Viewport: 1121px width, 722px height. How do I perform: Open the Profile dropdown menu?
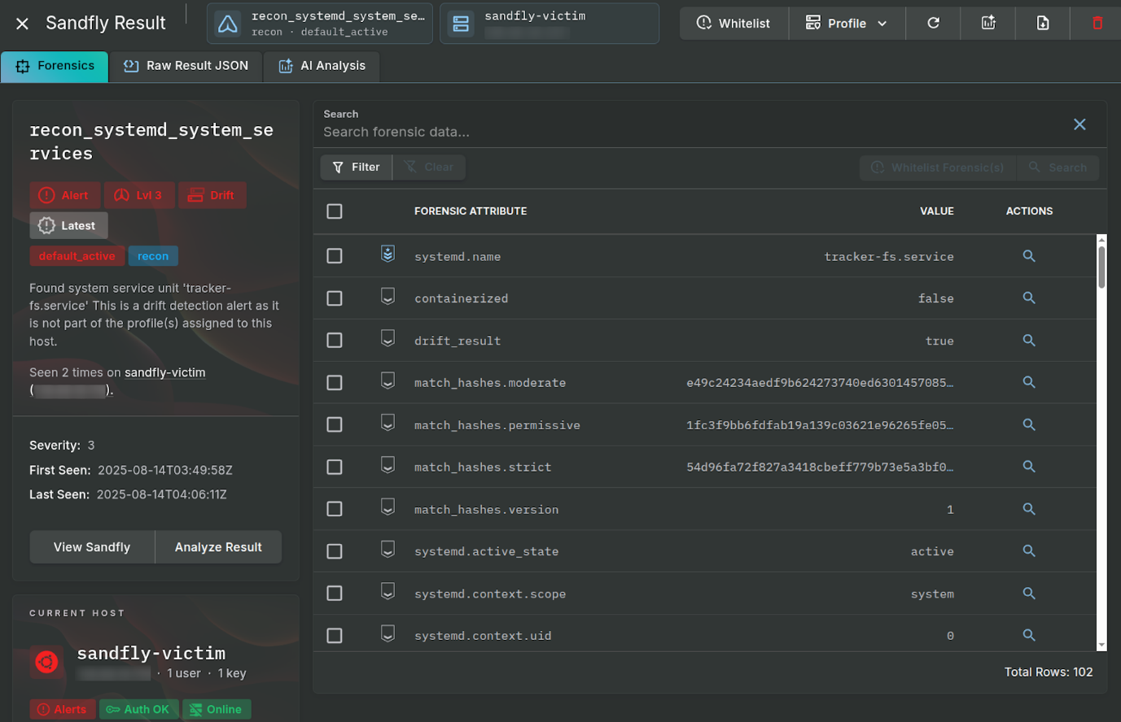[847, 23]
